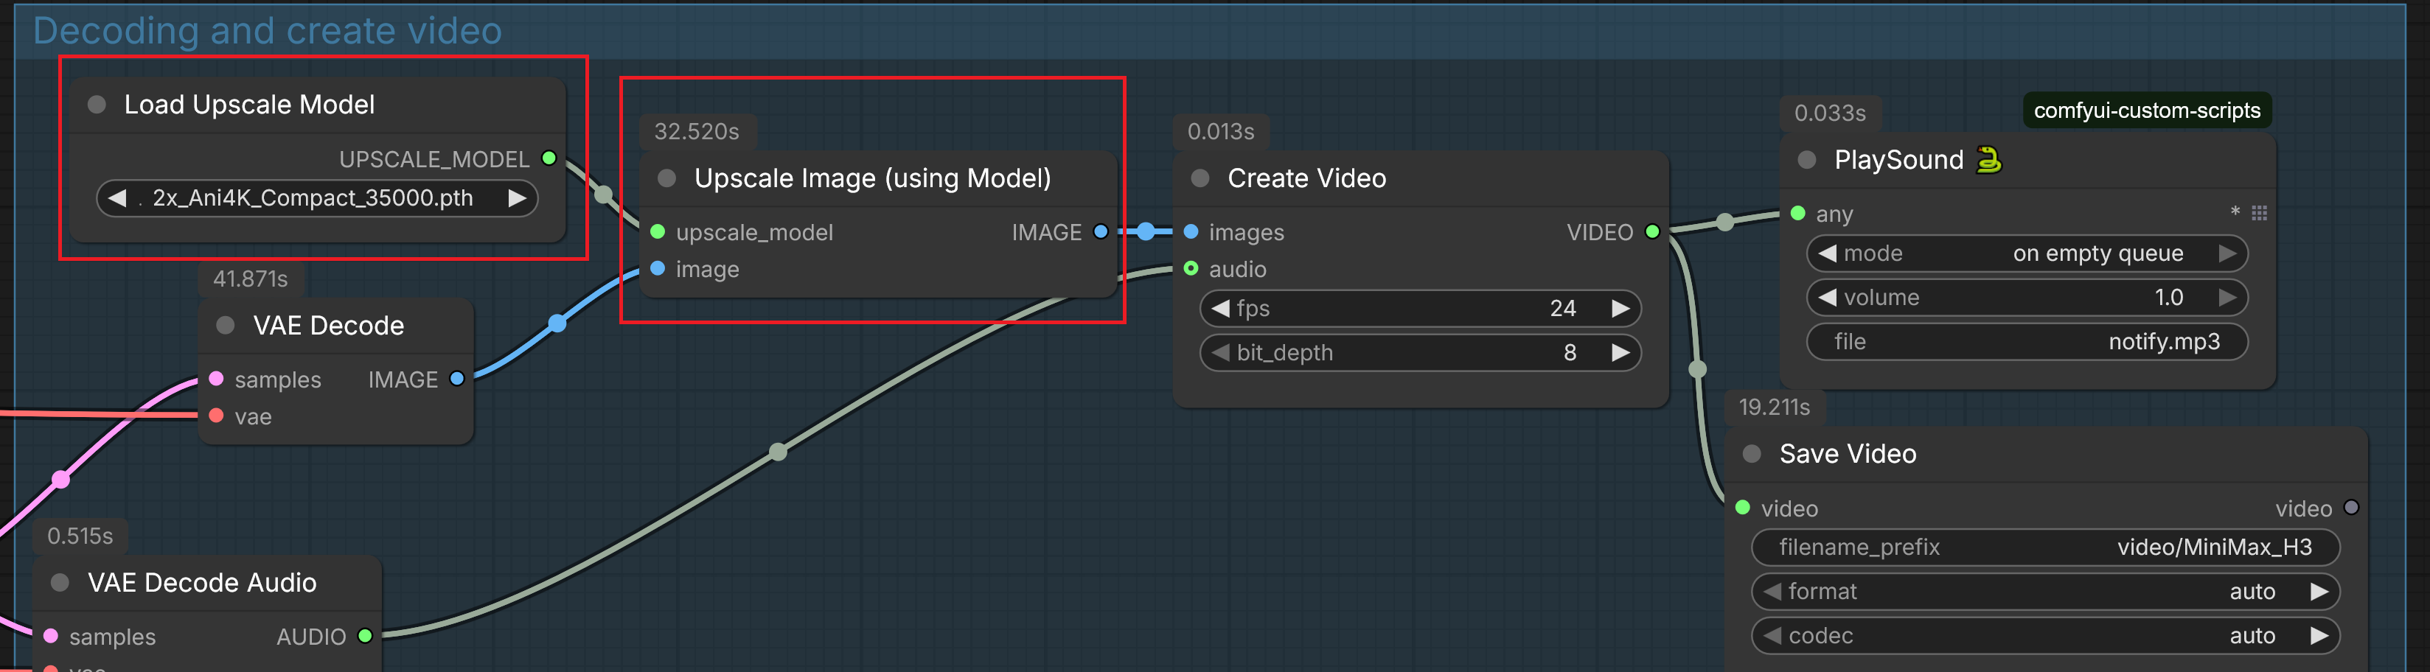Screen dimensions: 2430x672
Task: Open the mode 'on empty queue' dropdown
Action: (x=2027, y=253)
